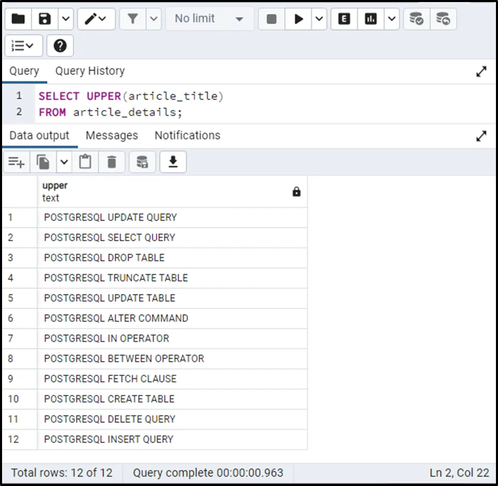Click the Stop query button
The height and width of the screenshot is (486, 498).
271,19
